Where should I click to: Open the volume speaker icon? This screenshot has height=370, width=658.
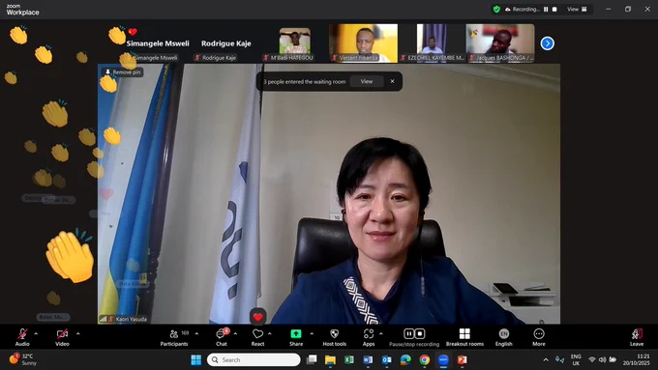coord(602,359)
